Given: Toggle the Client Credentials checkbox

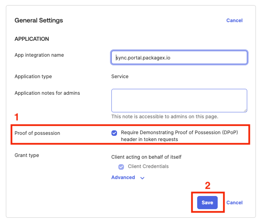Looking at the screenshot, I should click(x=122, y=167).
